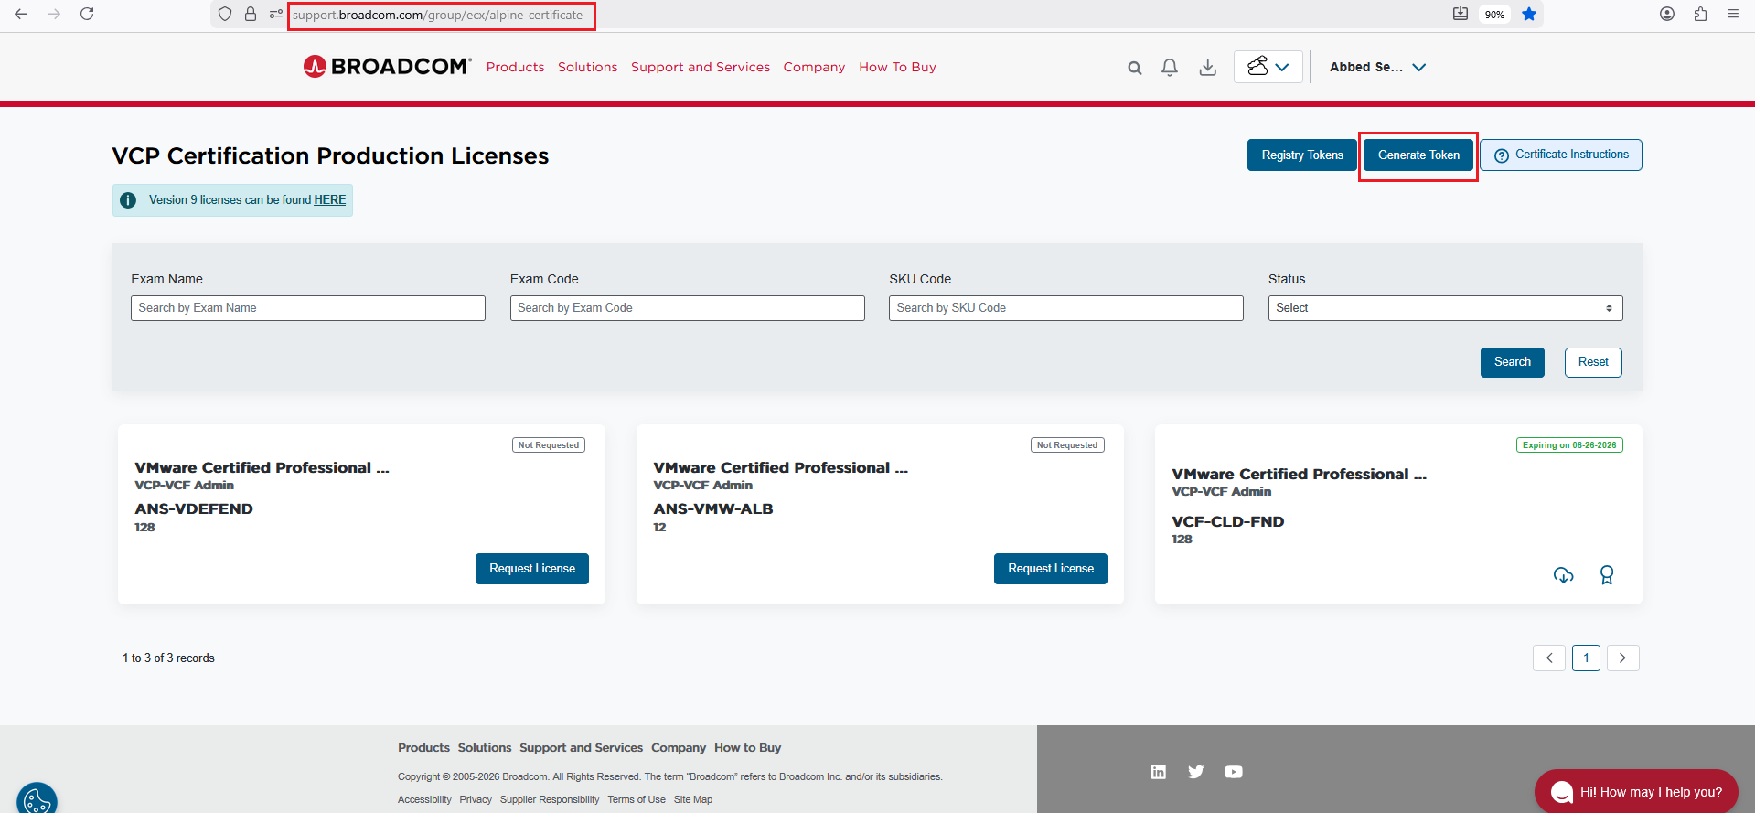This screenshot has height=813, width=1755.
Task: Follow the HERE link for Version 9 licenses
Action: coord(329,200)
